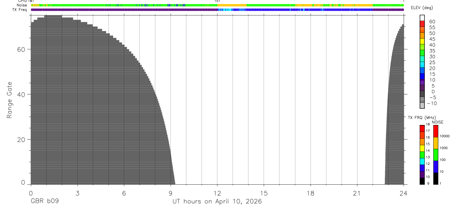454x209 pixels.
Task: Click the red swatch in ELEV colorbar
Action: coord(422,23)
